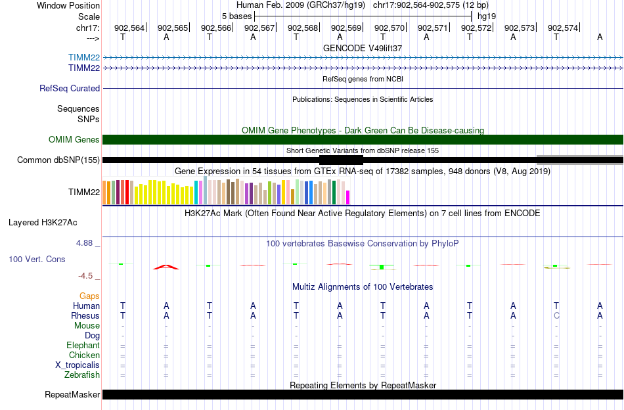Image resolution: width=624 pixels, height=410 pixels.
Task: Click the dark blue TIMM22 gene label
Action: [x=84, y=68]
